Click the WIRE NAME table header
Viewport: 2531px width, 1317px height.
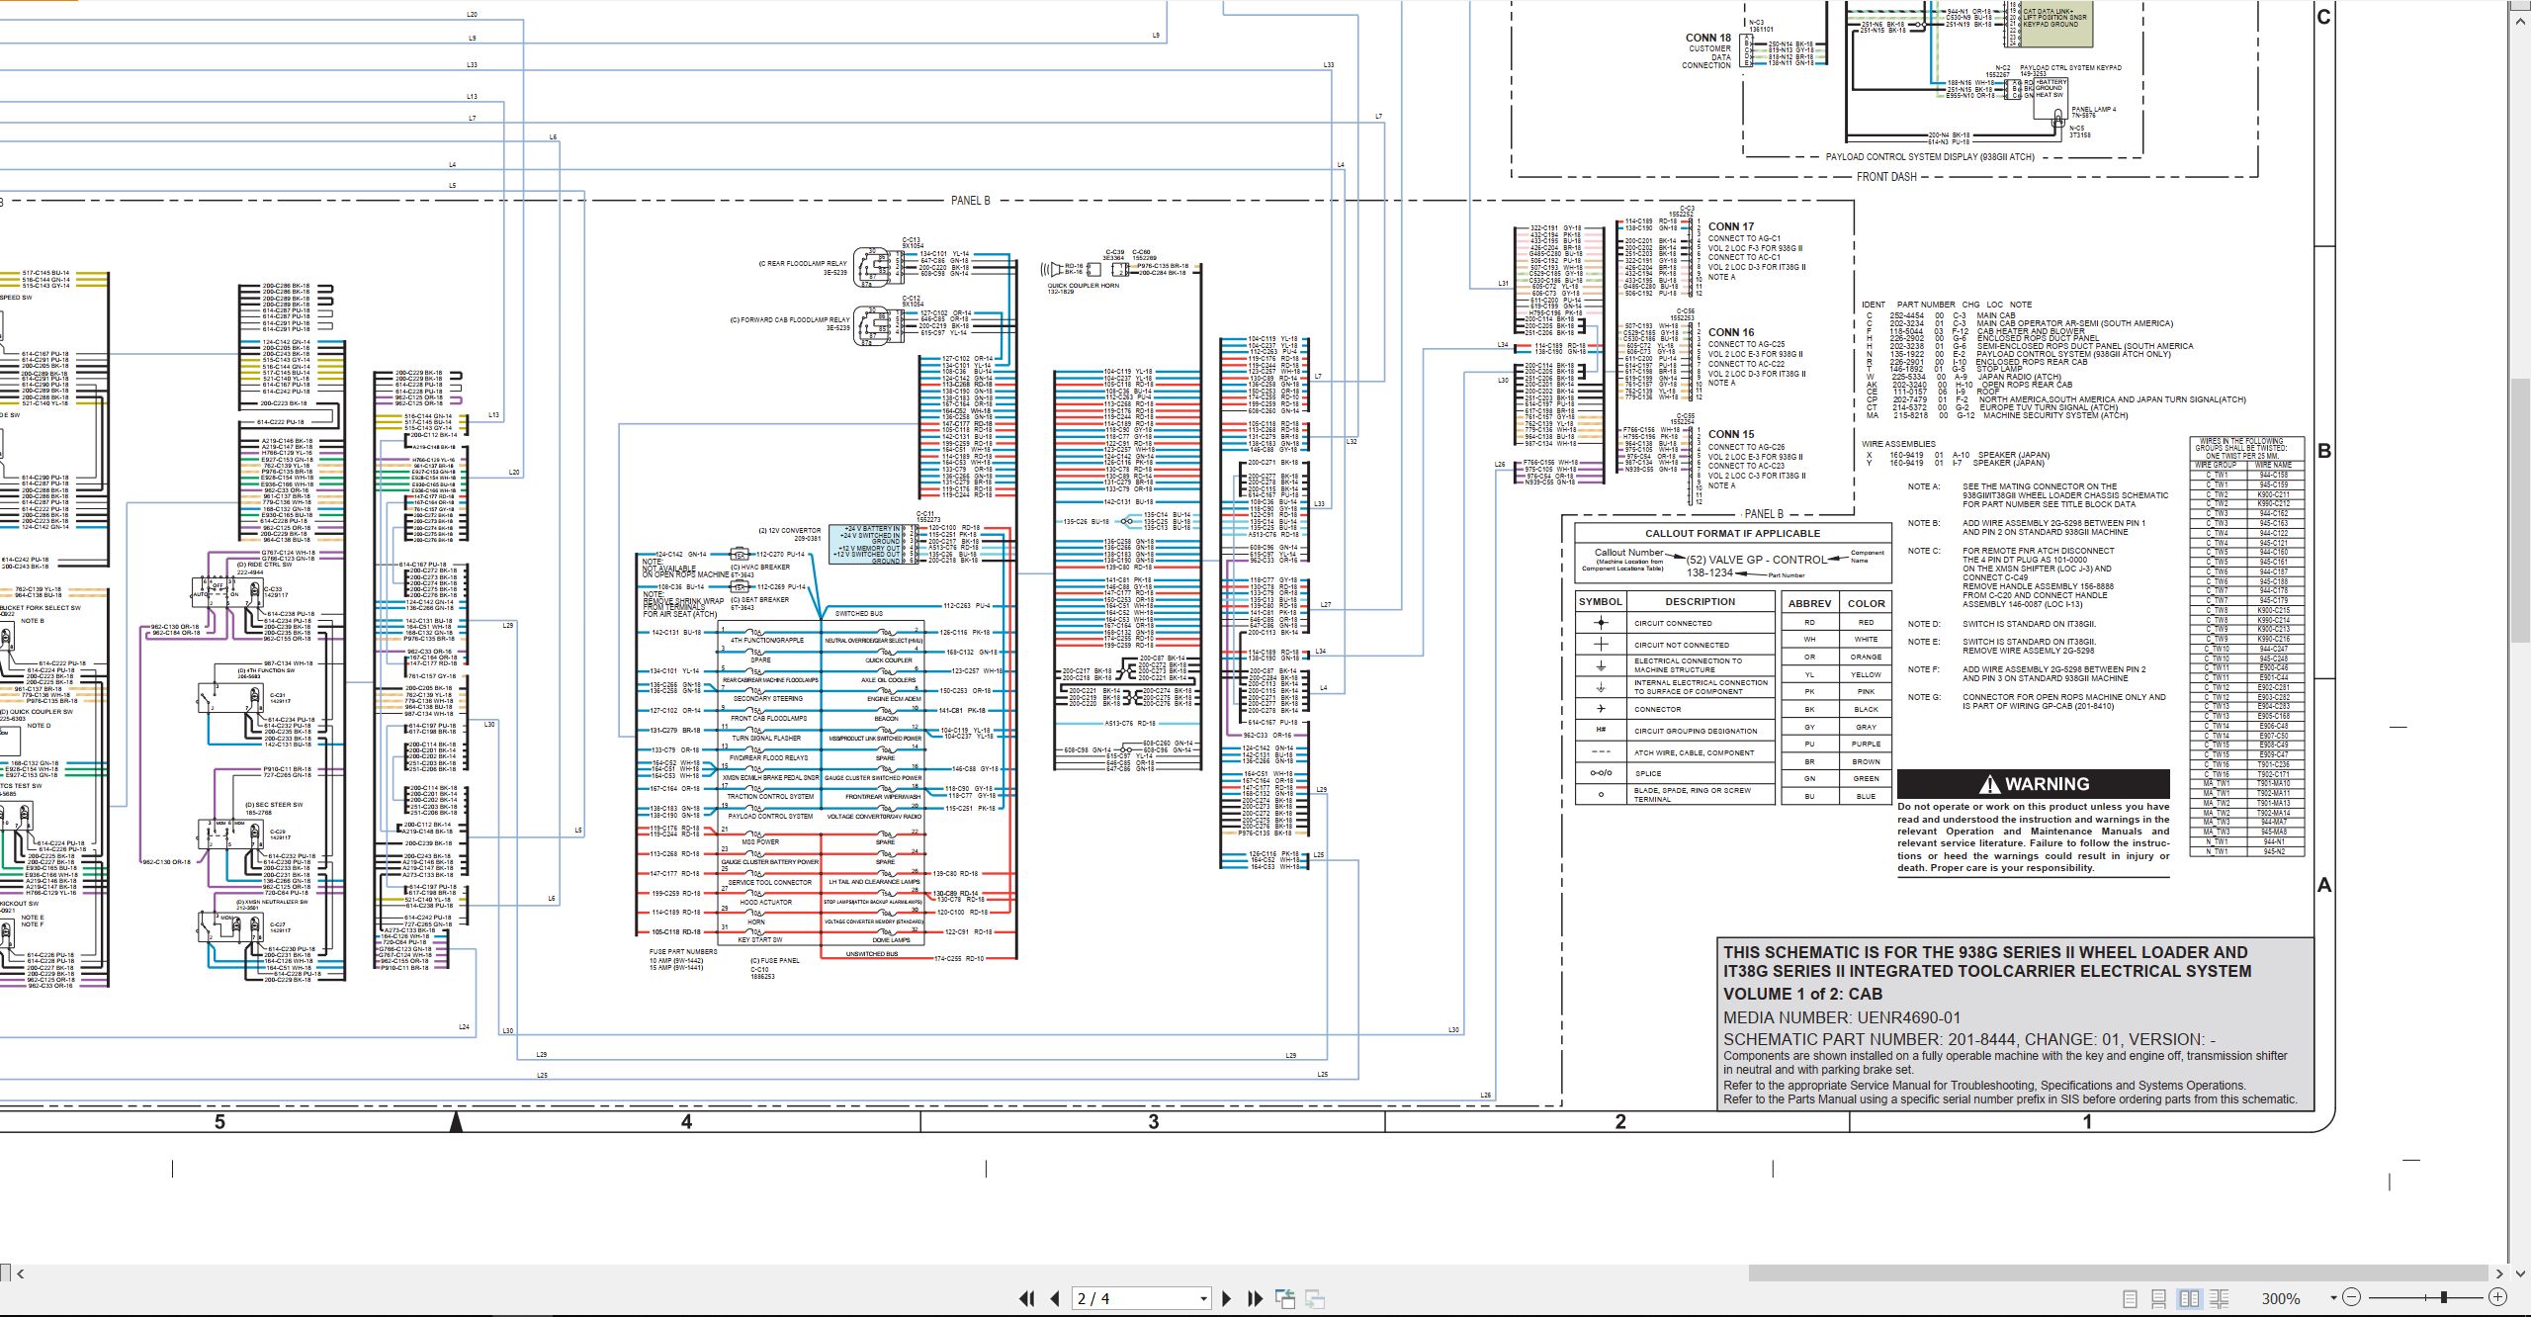pyautogui.click(x=2273, y=464)
